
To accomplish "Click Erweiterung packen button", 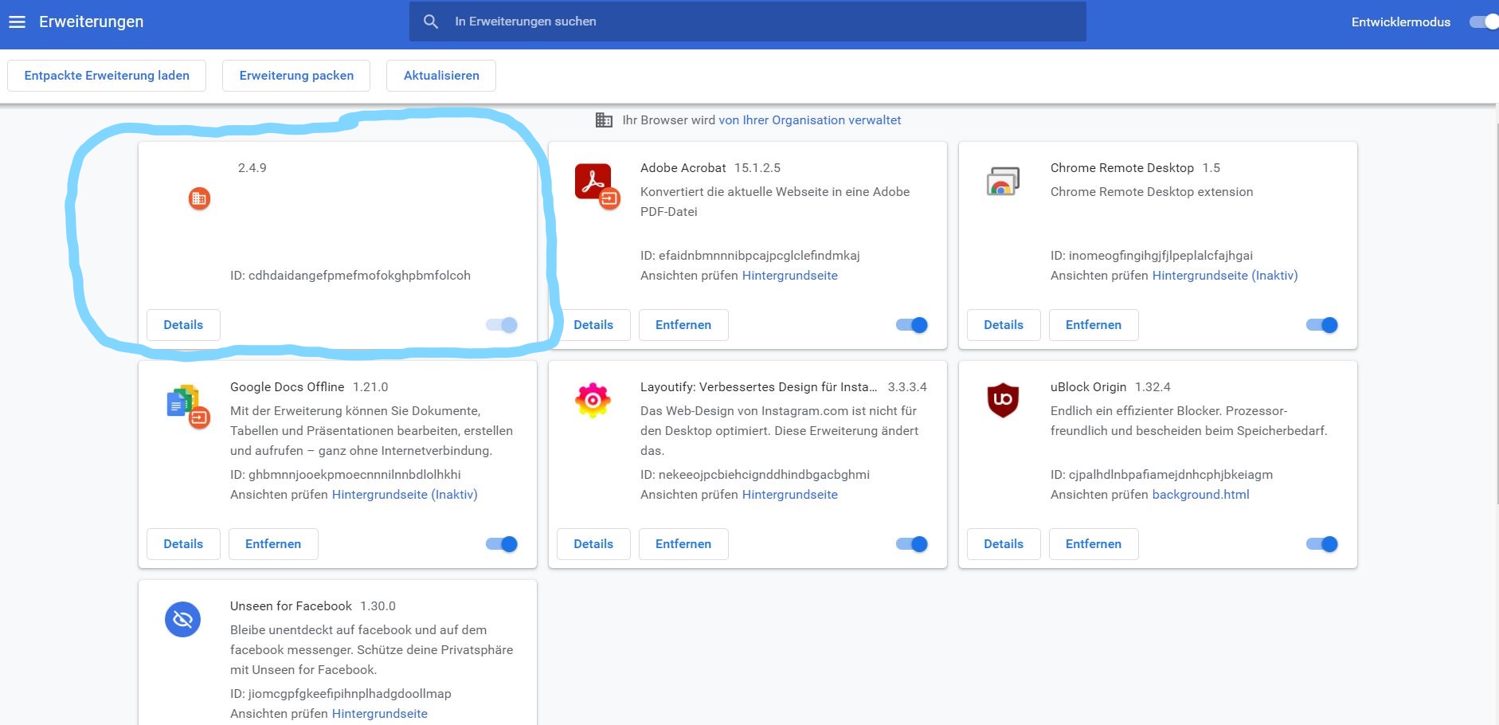I will click(296, 76).
